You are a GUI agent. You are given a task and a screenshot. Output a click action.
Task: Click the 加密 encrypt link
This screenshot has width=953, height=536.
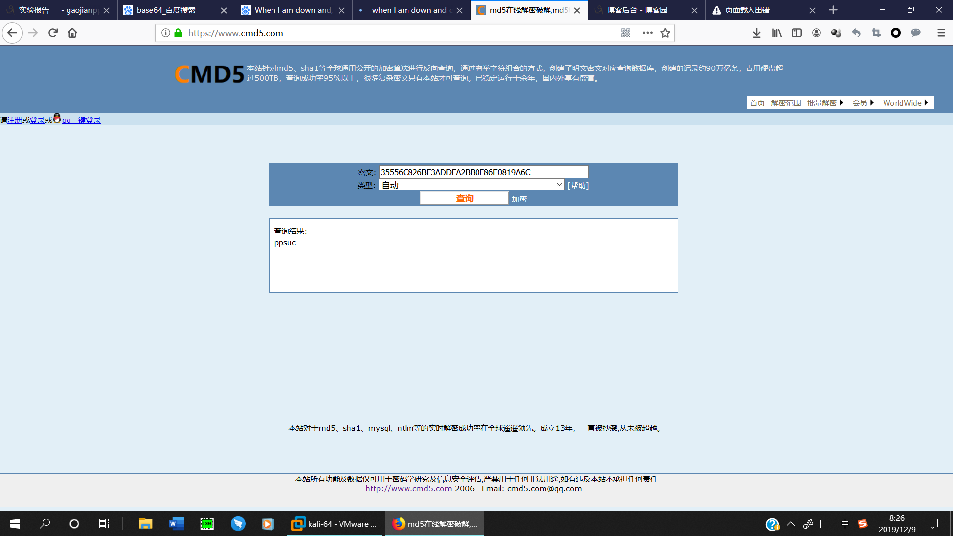pyautogui.click(x=519, y=199)
